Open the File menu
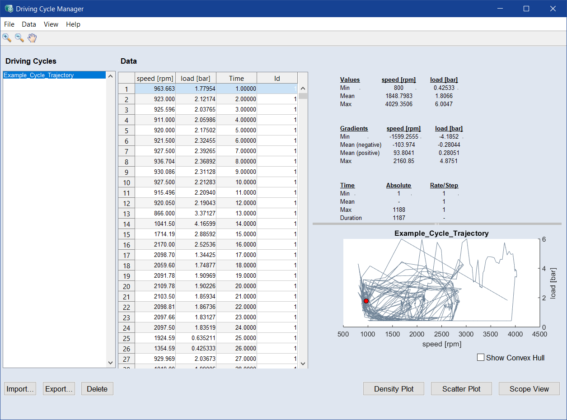Screen dimensions: 567x420 pyautogui.click(x=9, y=24)
